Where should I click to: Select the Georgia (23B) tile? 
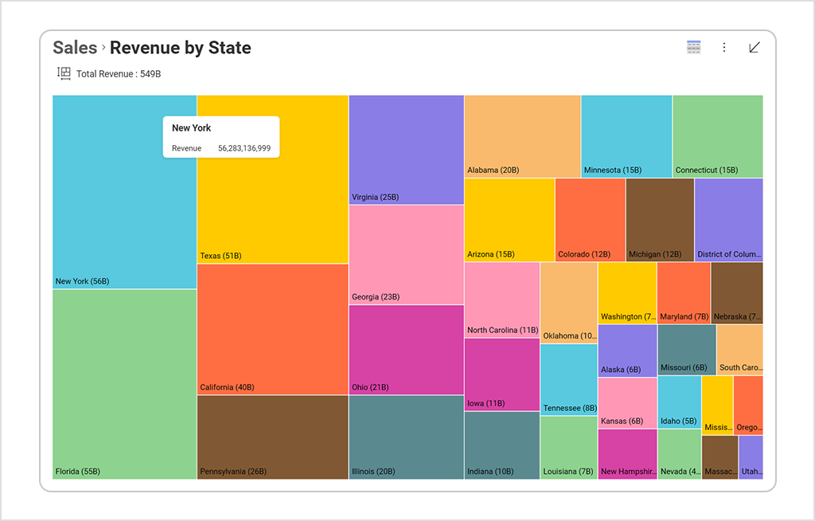404,255
